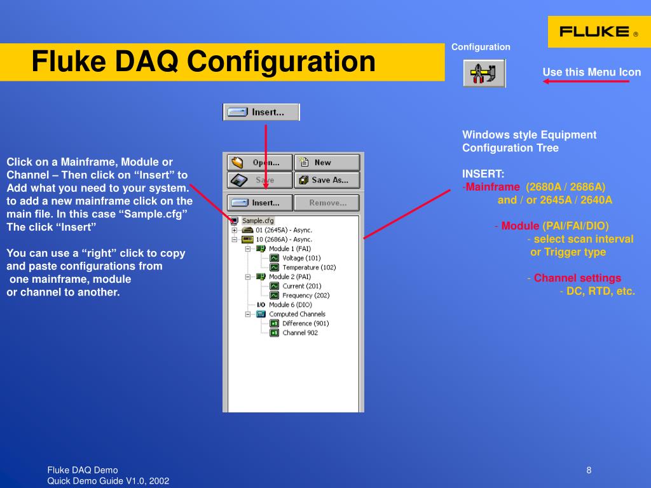Click the disabled Remove... button
The width and height of the screenshot is (651, 488).
327,203
